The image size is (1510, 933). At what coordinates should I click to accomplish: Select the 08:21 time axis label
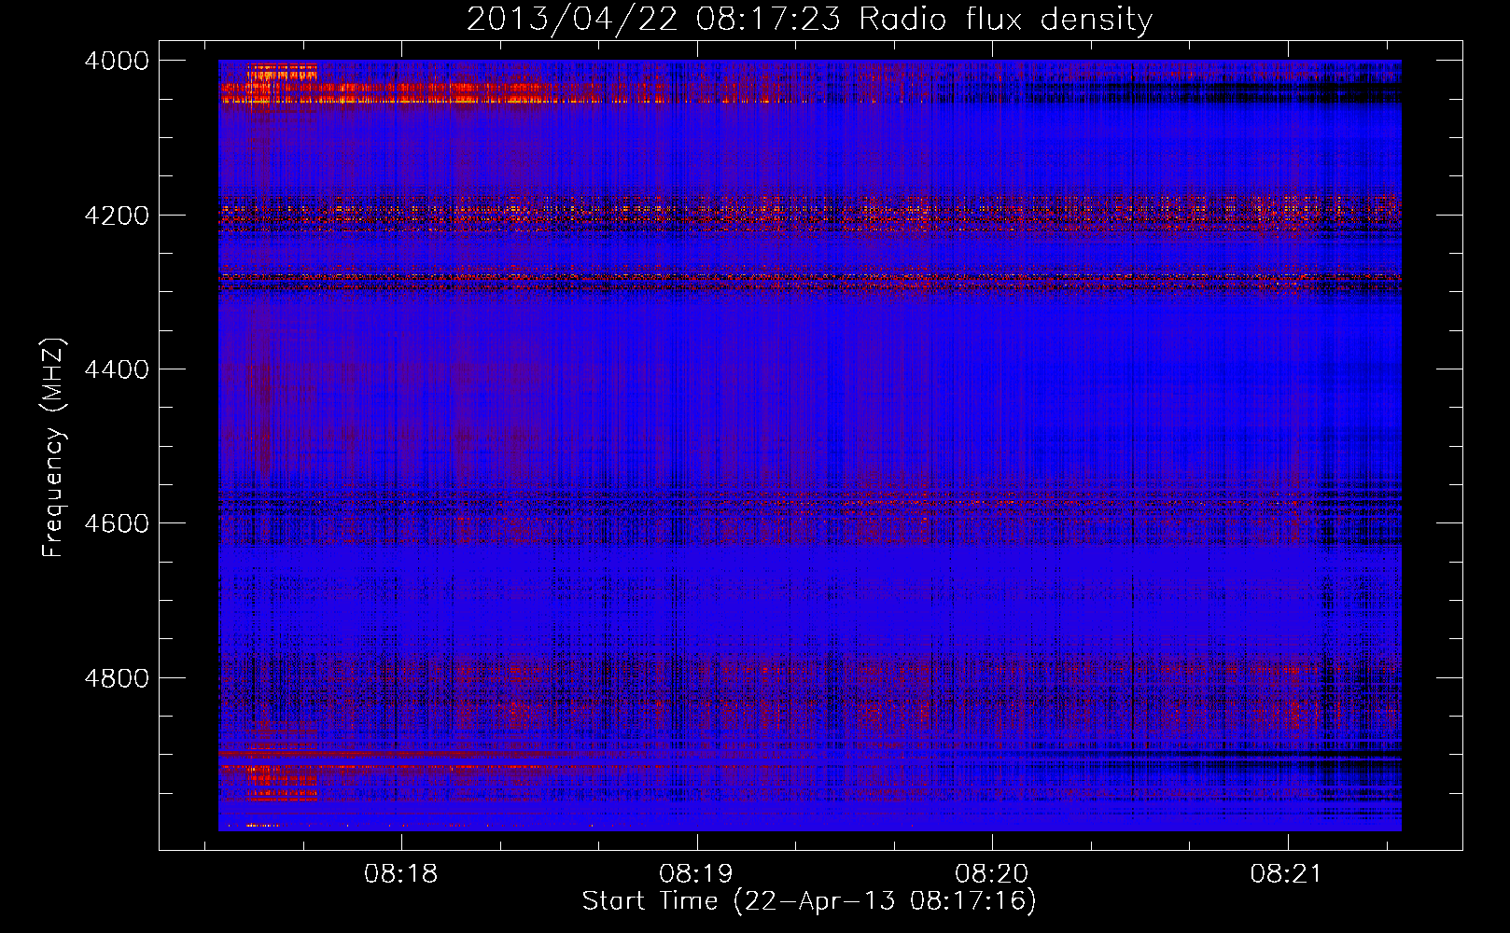point(1287,874)
